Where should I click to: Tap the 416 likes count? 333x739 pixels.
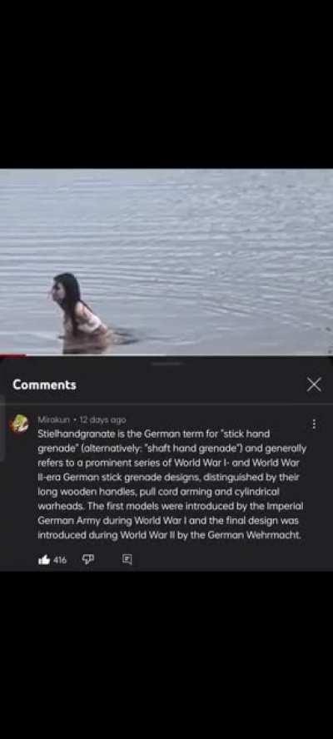pyautogui.click(x=60, y=560)
